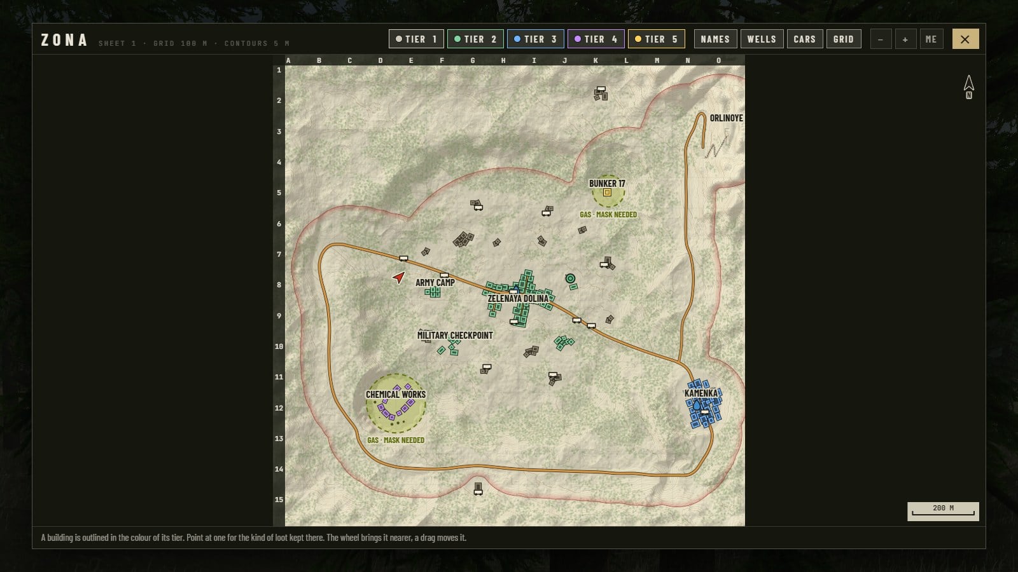Click the MILITARY CHECKPOINT label
The image size is (1018, 572).
(455, 336)
